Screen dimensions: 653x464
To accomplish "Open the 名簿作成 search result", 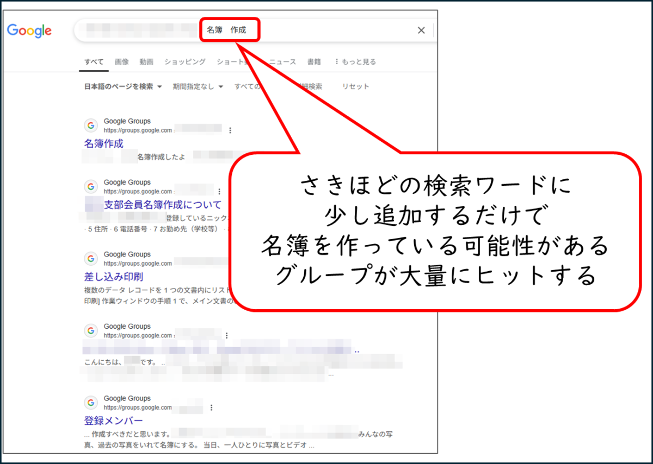I will [x=104, y=144].
